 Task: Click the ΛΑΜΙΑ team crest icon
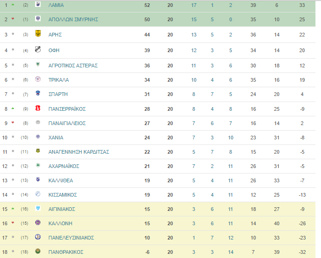[x=38, y=4]
